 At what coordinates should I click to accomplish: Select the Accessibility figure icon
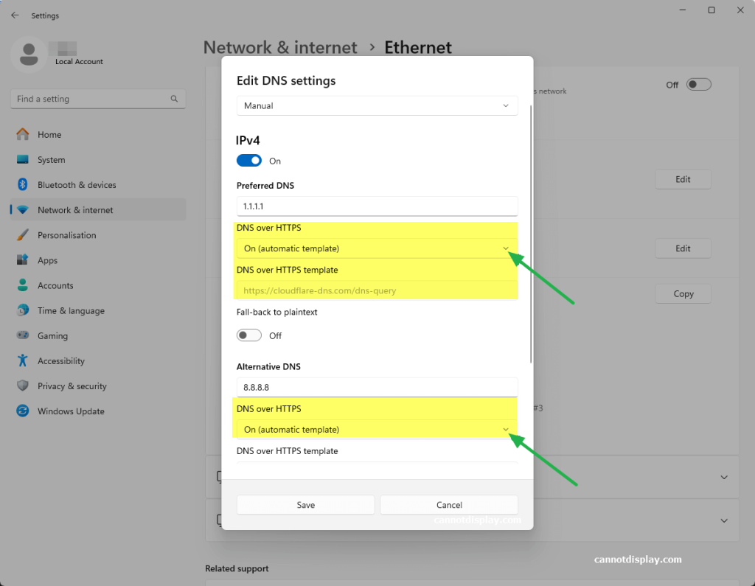23,361
